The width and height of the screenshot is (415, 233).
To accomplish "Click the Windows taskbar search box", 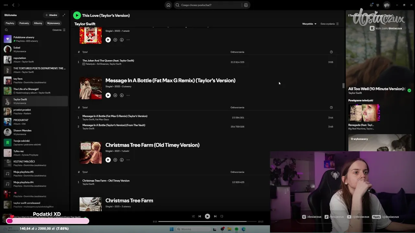I will [x=193, y=229].
